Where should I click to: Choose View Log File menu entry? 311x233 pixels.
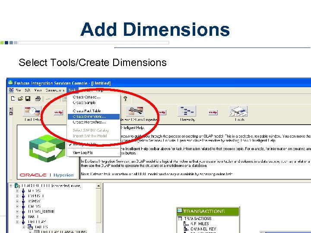[94, 153]
